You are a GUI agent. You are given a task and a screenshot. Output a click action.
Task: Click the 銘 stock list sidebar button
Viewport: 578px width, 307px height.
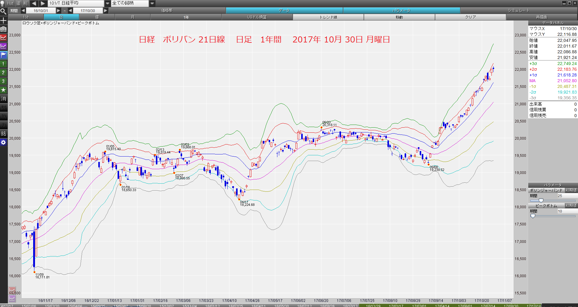3,134
